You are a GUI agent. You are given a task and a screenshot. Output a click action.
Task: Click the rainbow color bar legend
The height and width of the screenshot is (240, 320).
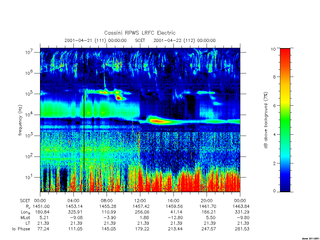pyautogui.click(x=285, y=120)
